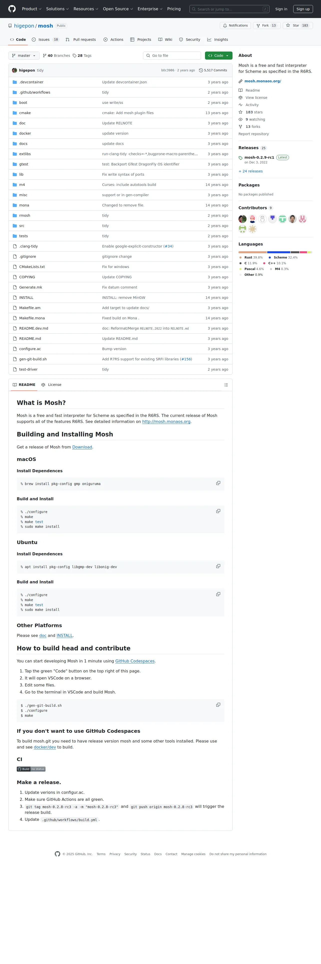Open the Pull requests tab
The width and height of the screenshot is (321, 964).
click(x=81, y=40)
